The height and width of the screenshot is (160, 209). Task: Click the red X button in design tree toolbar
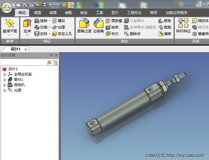(x=49, y=62)
